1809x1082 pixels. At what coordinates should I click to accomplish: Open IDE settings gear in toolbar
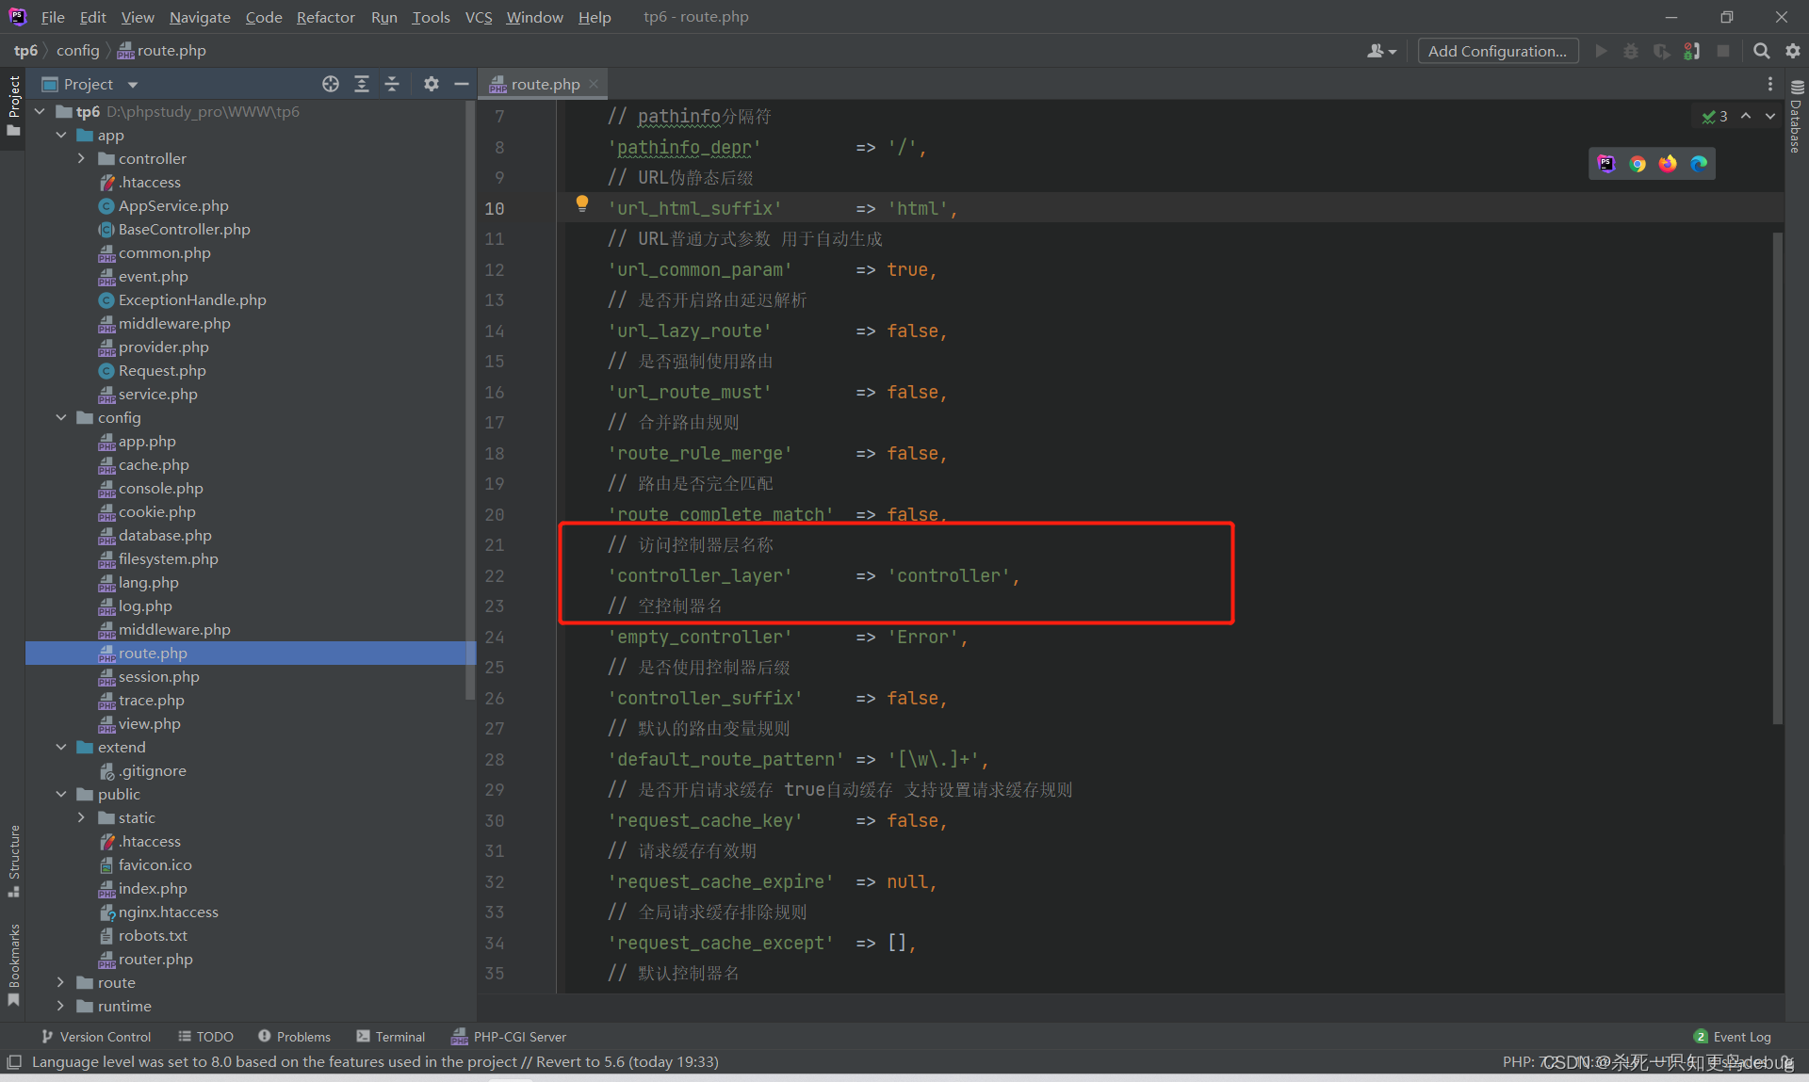point(1793,51)
